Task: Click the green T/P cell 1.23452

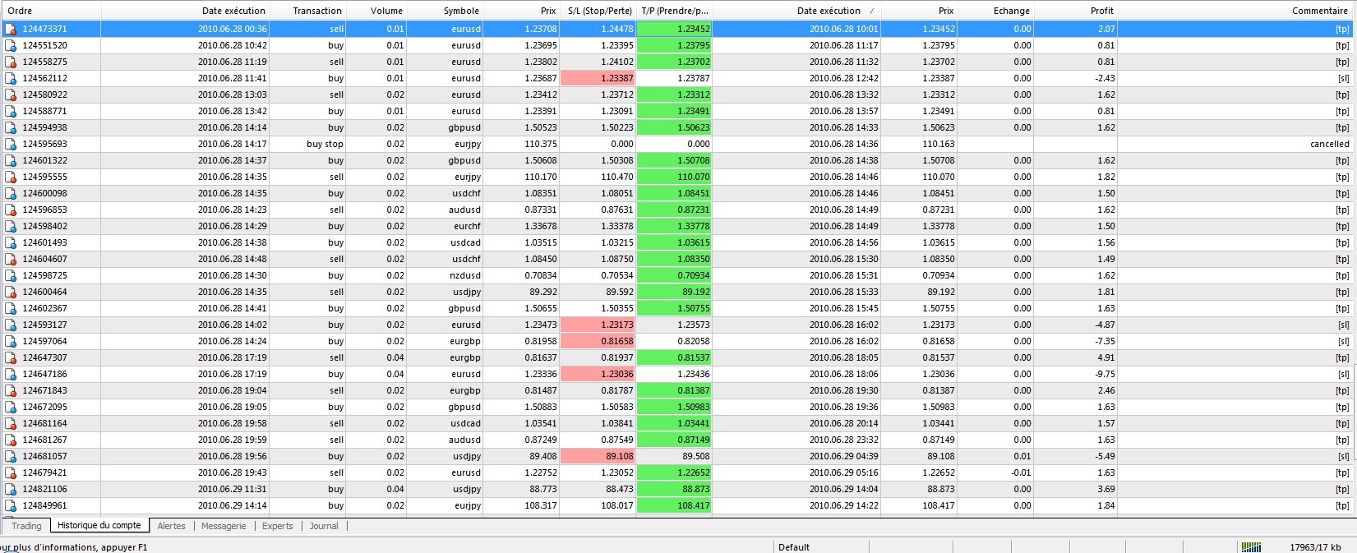Action: tap(674, 29)
